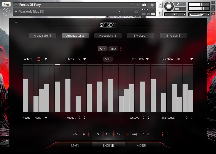Viewport: 216px width, 154px height.
Task: Switch the arpeggiator to ARP mode
Action: click(x=102, y=49)
